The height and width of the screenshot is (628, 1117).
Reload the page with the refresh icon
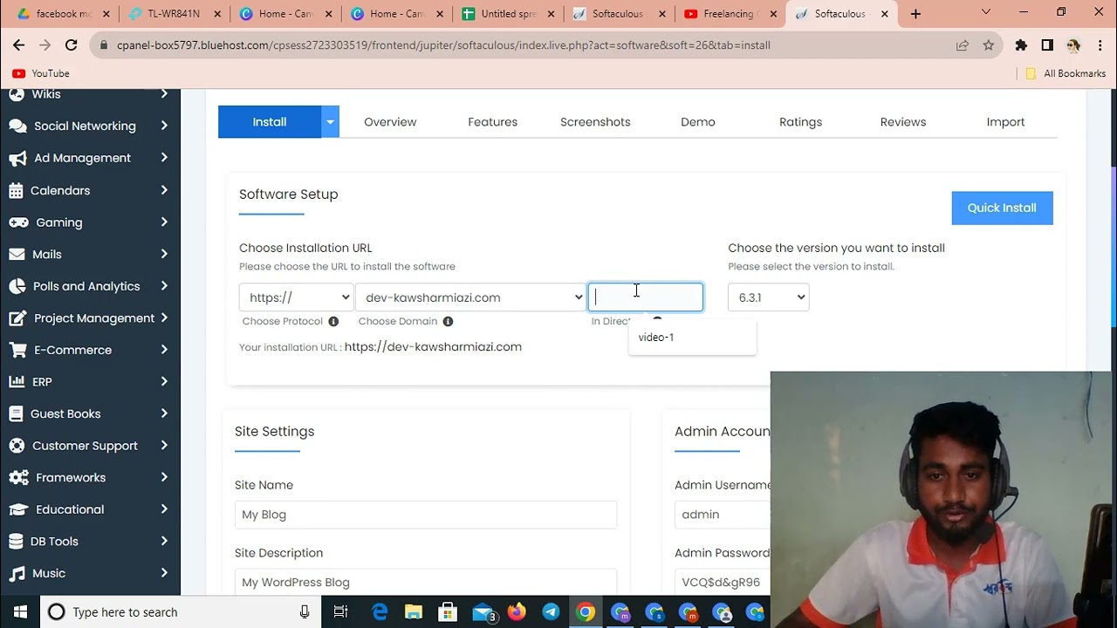pos(72,45)
